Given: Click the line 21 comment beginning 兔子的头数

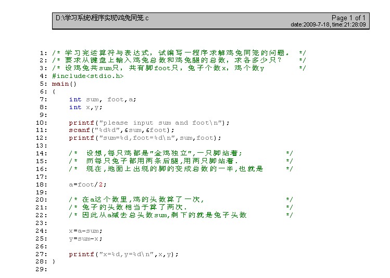Looking at the screenshot, I should pyautogui.click(x=181, y=207).
